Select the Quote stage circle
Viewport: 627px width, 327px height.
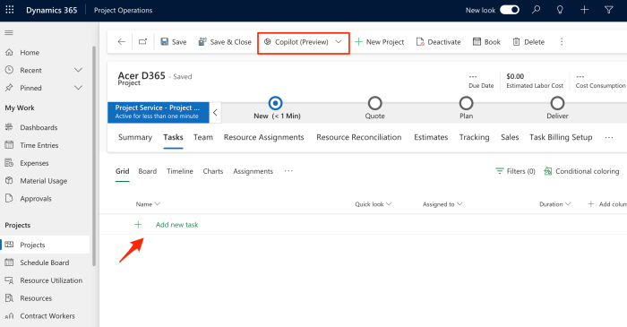374,103
